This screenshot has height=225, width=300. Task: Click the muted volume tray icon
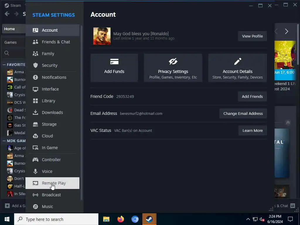[262, 219]
